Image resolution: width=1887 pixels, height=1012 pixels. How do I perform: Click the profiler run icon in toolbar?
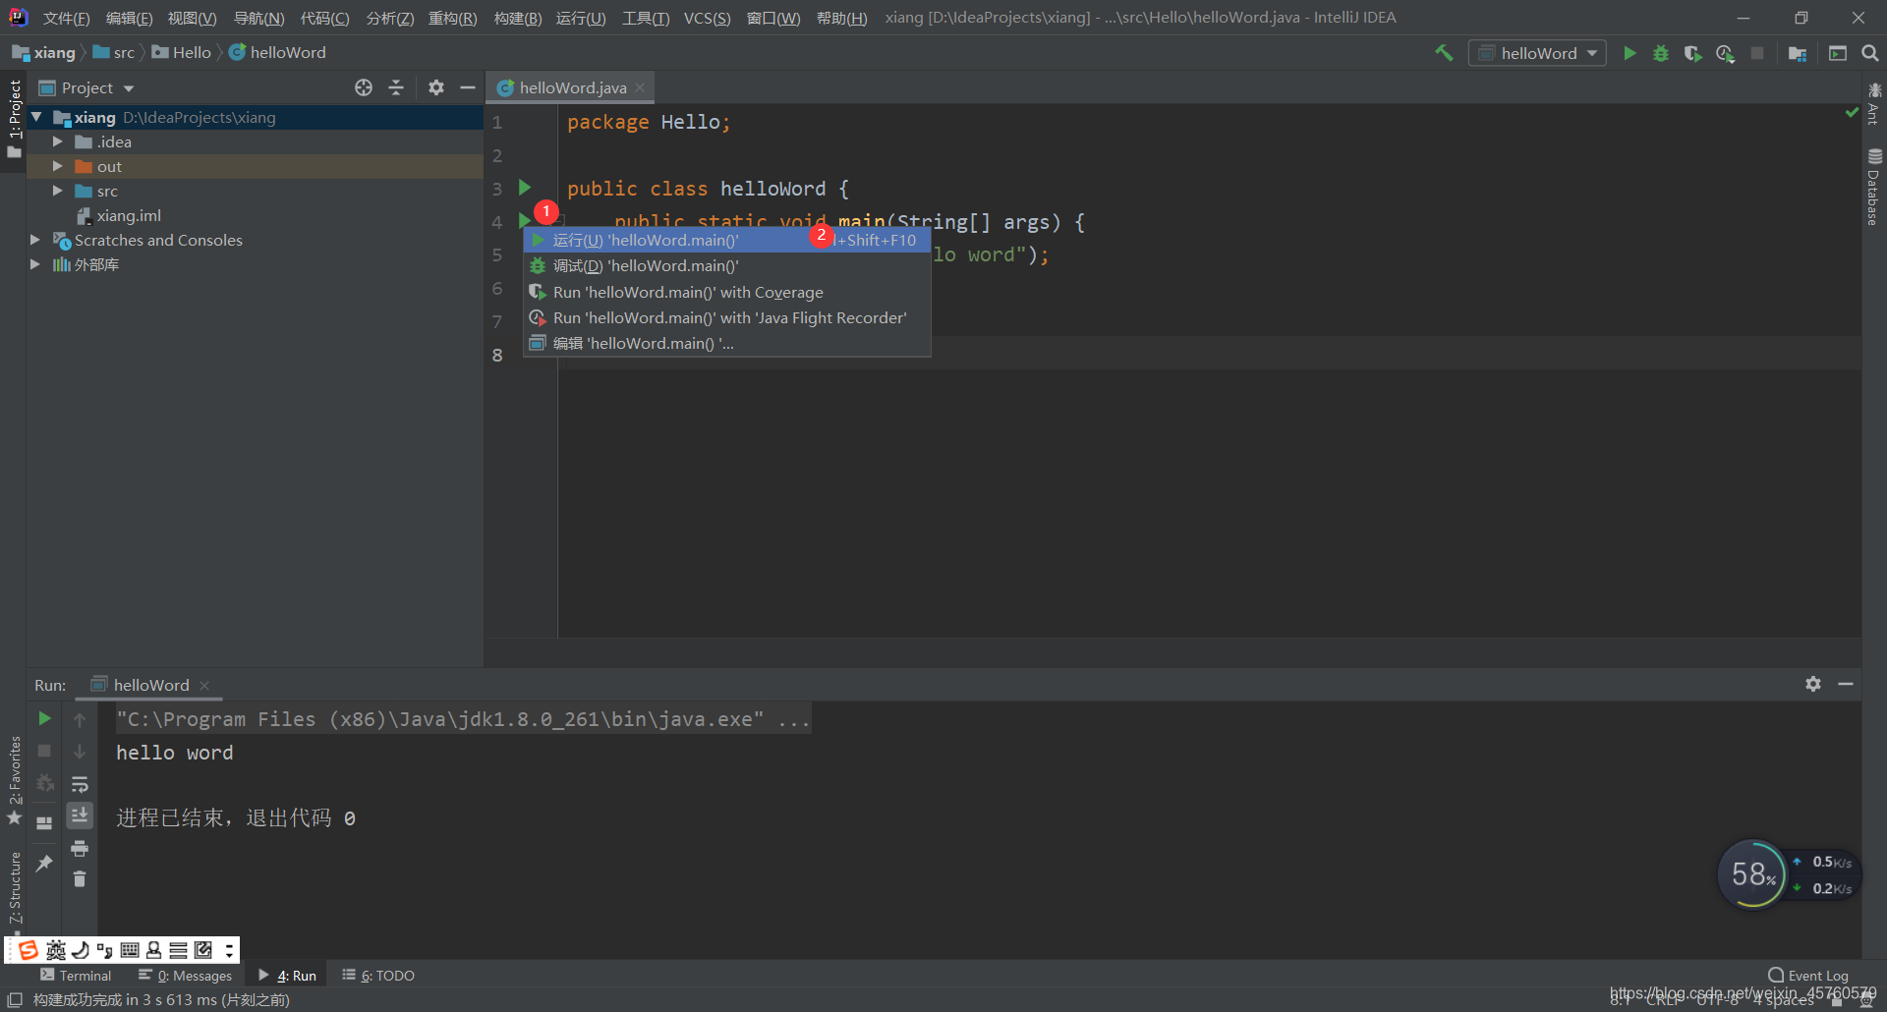[1725, 53]
